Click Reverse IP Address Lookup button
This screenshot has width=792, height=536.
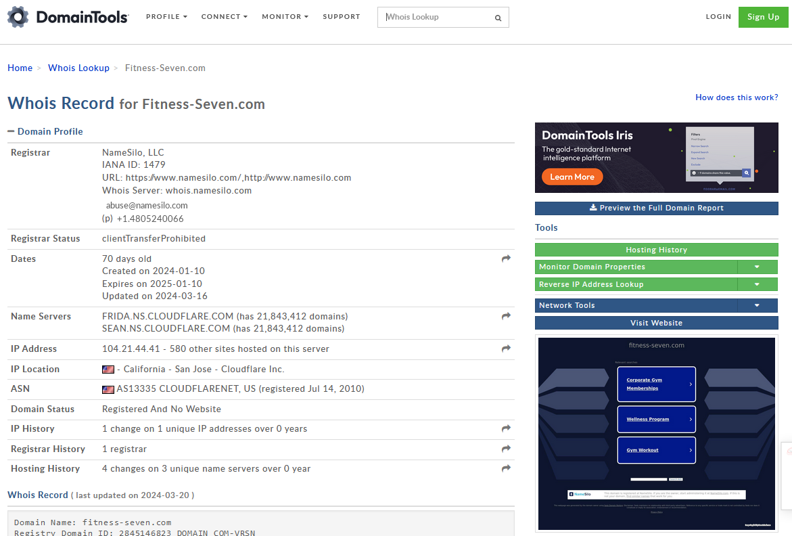pos(636,284)
